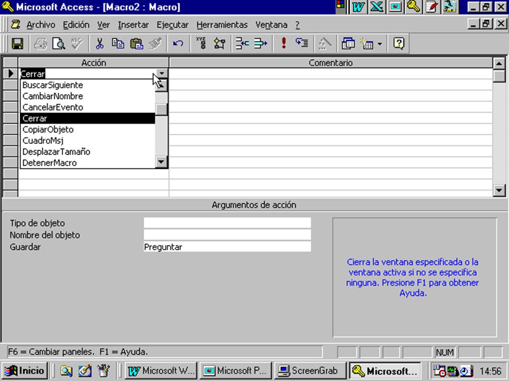Click the Paste clipboard icon

[136, 43]
